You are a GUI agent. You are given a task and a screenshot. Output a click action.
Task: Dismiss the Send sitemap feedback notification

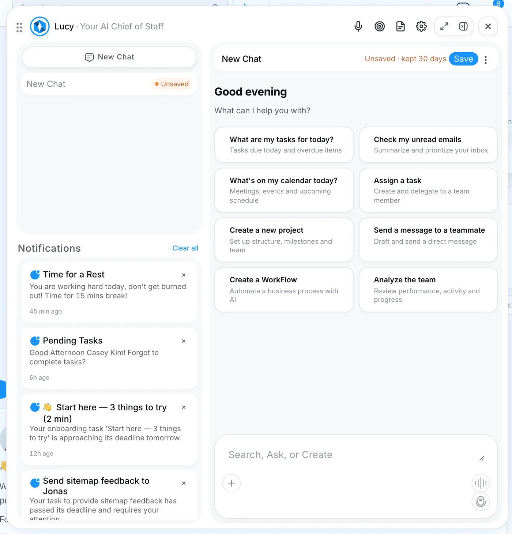184,484
